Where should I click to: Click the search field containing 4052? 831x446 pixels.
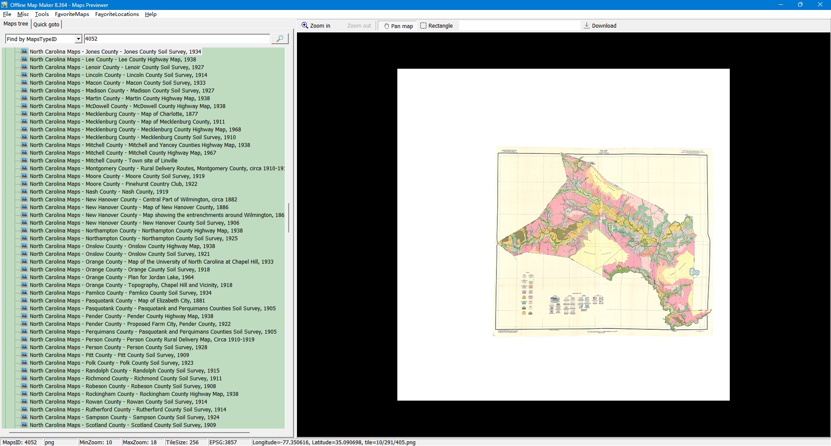click(177, 39)
